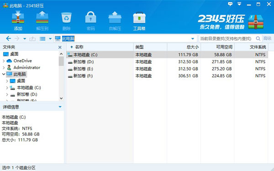
Task: Expand the OneDrive tree node
Action: coord(4,61)
